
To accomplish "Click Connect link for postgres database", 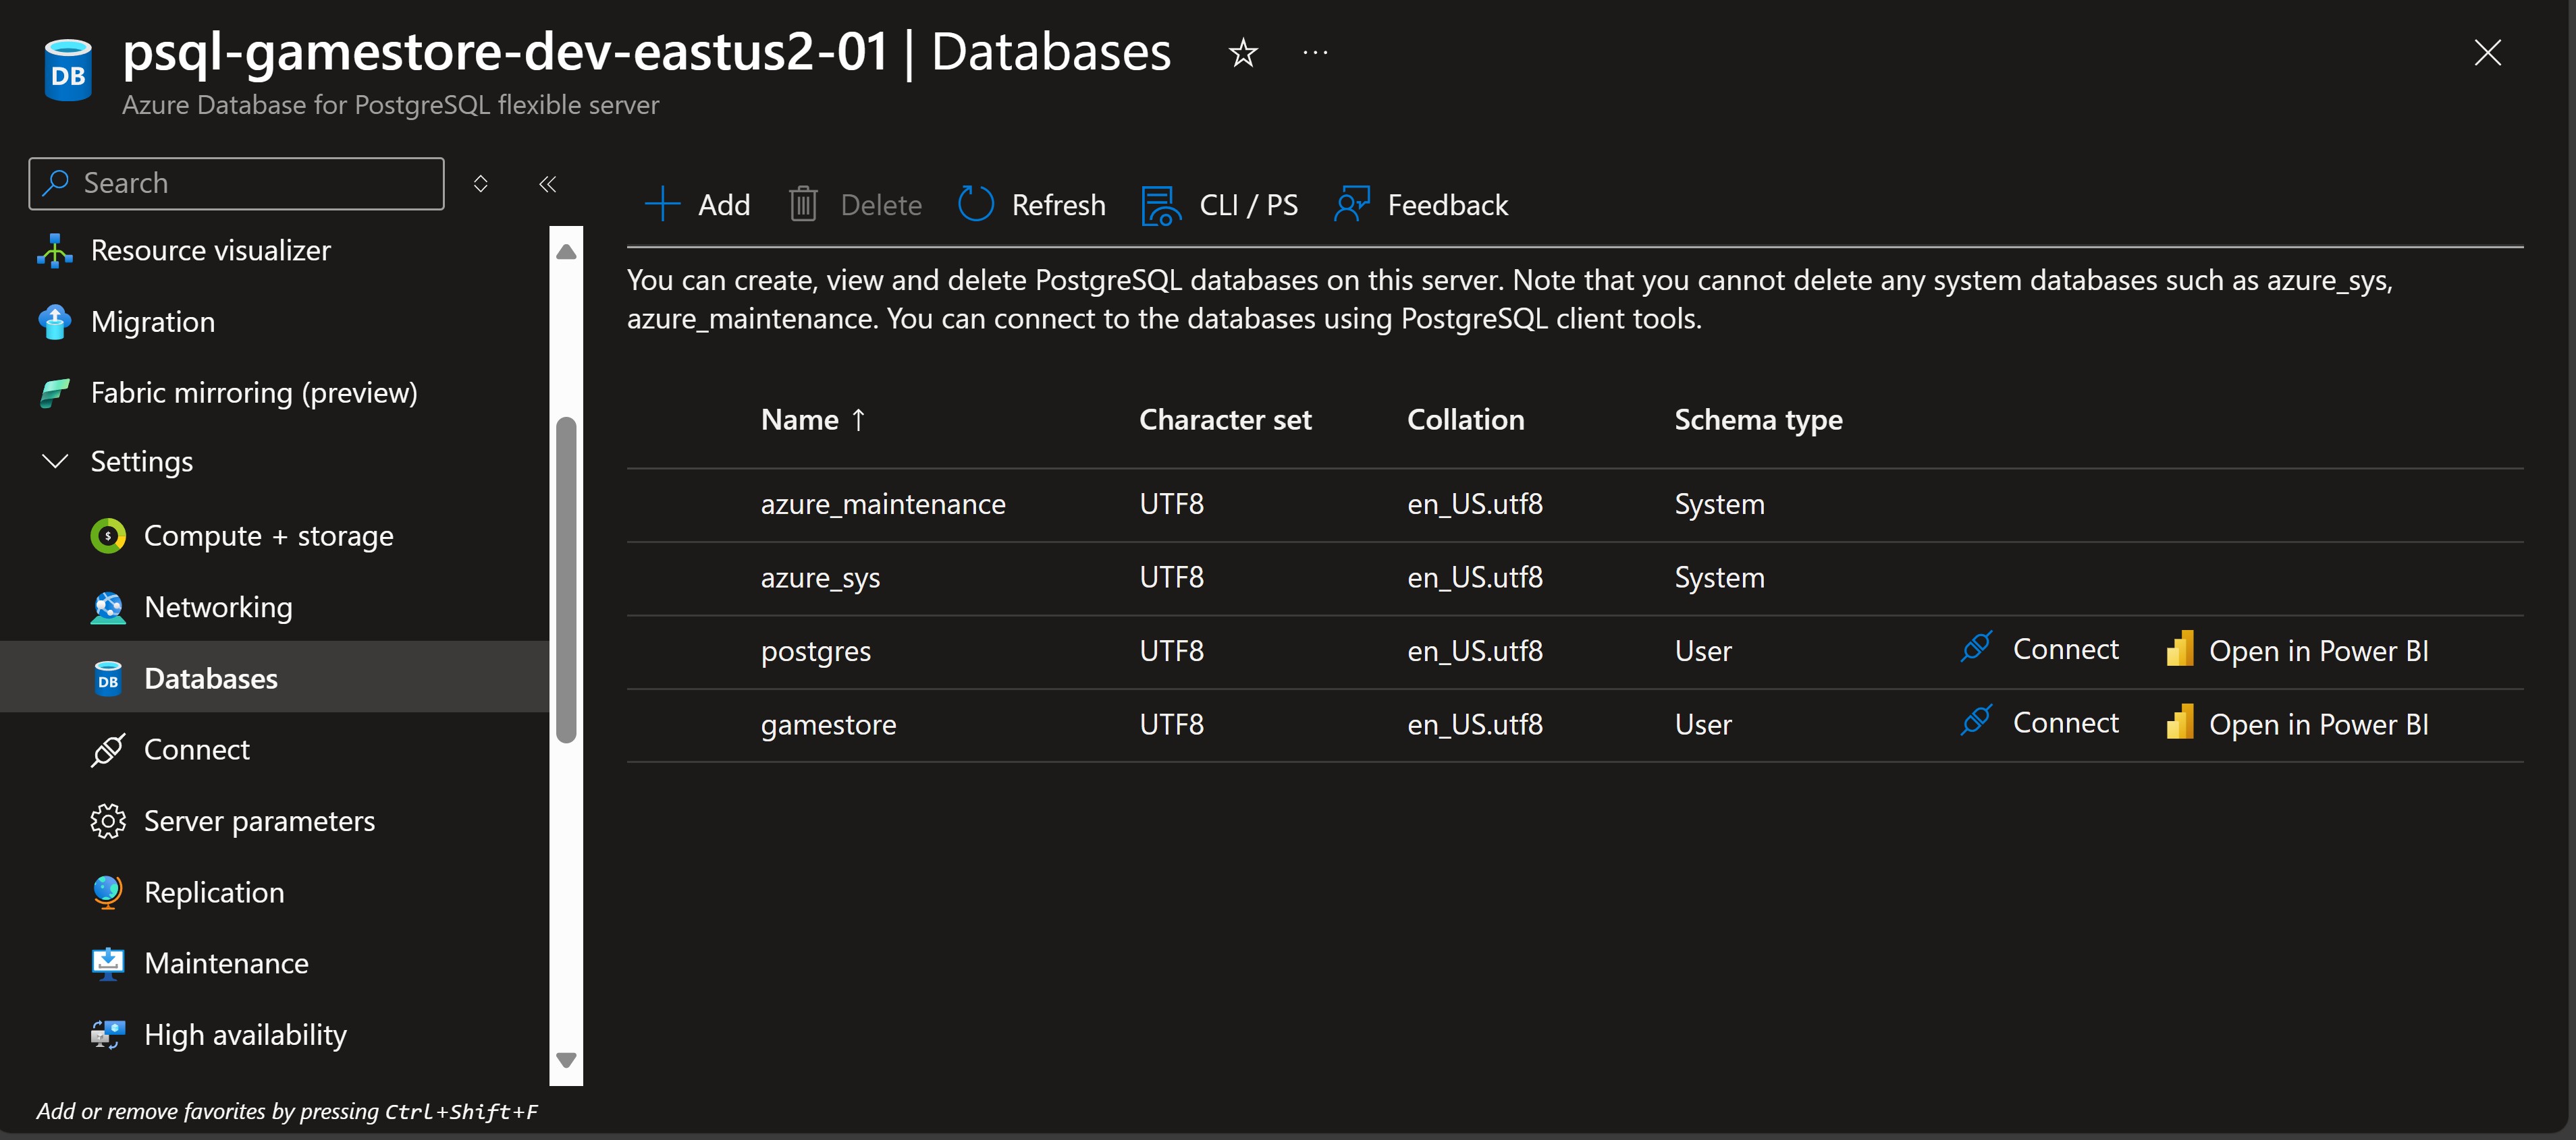I will pyautogui.click(x=2065, y=650).
